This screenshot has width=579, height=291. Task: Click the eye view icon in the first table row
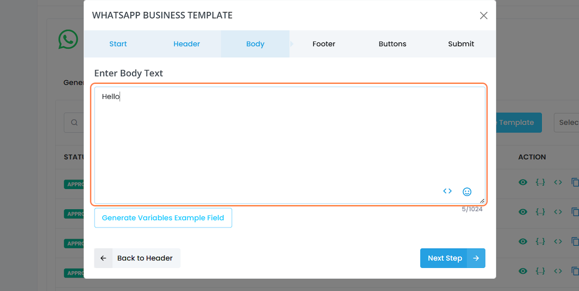[x=523, y=182]
